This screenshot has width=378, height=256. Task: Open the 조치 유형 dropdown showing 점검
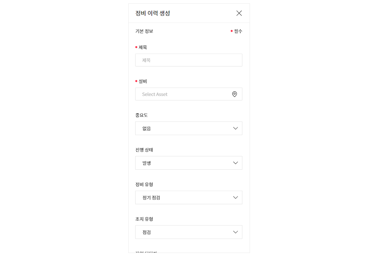point(189,232)
